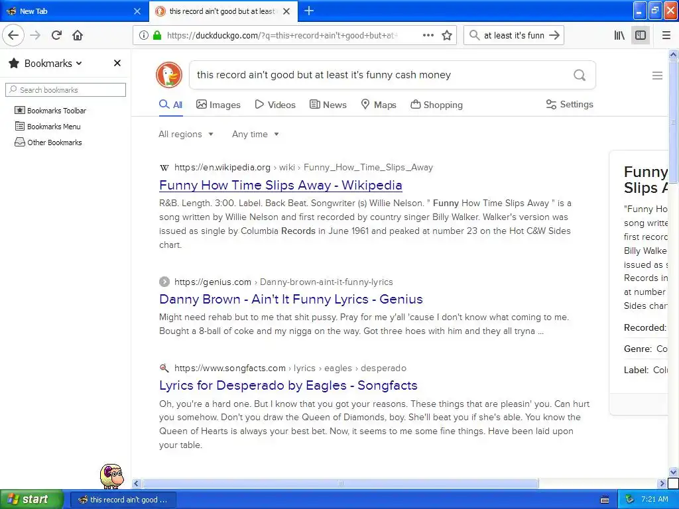679x509 pixels.
Task: Select Bookmarks Menu folder
Action: [x=48, y=127]
